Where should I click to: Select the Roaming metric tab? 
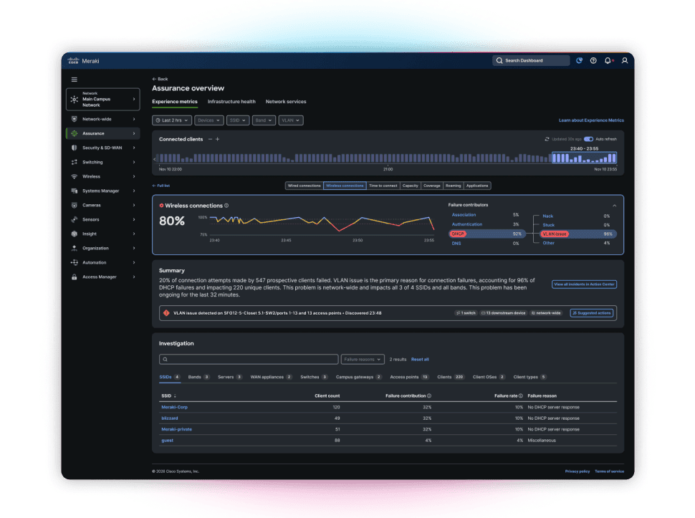coord(453,186)
